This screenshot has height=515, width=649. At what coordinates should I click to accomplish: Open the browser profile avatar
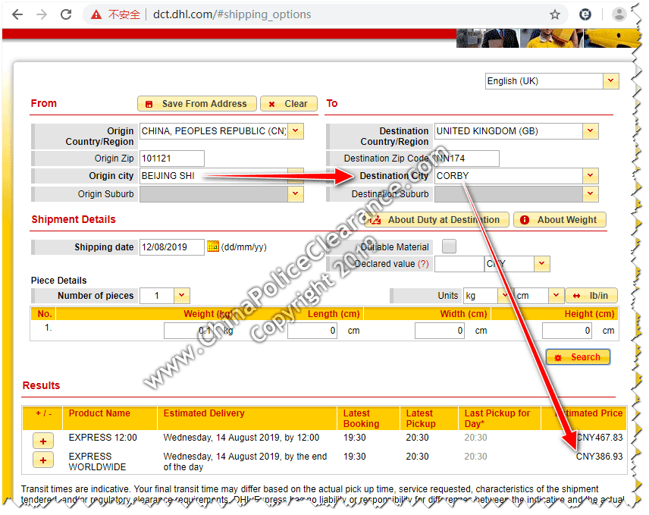pyautogui.click(x=619, y=14)
